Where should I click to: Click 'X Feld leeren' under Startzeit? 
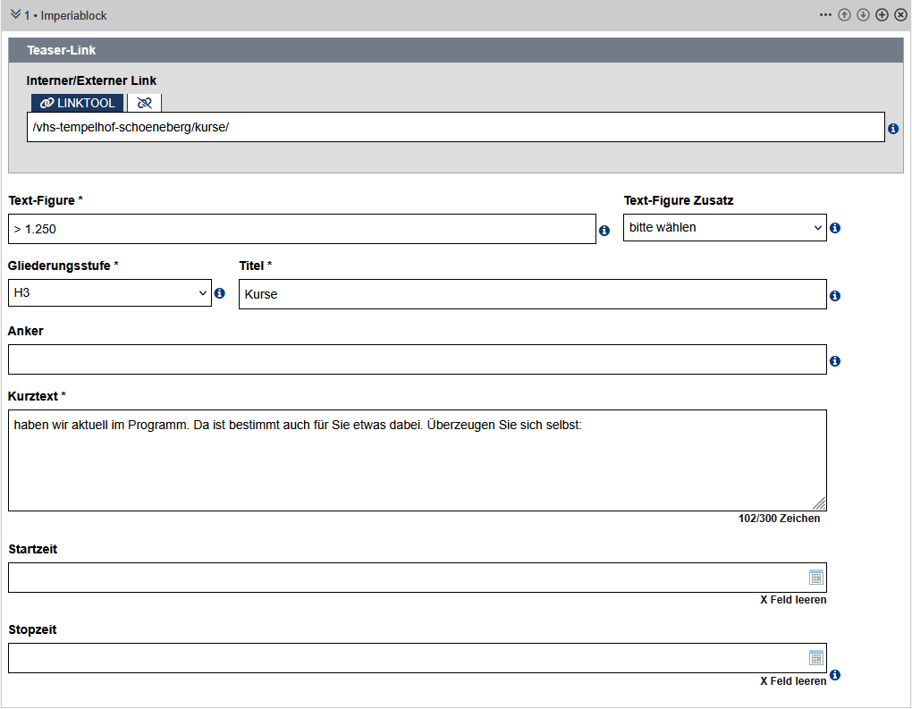click(793, 600)
